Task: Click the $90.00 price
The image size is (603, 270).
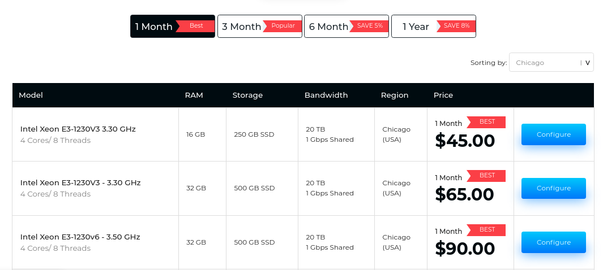Action: pyautogui.click(x=465, y=248)
